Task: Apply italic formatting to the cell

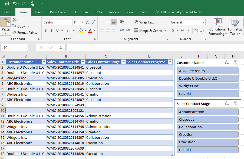Action: pos(51,30)
